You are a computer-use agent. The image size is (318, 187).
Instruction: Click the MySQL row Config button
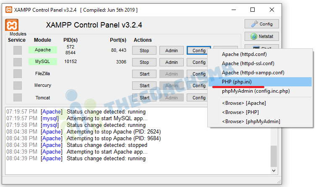coord(197,62)
